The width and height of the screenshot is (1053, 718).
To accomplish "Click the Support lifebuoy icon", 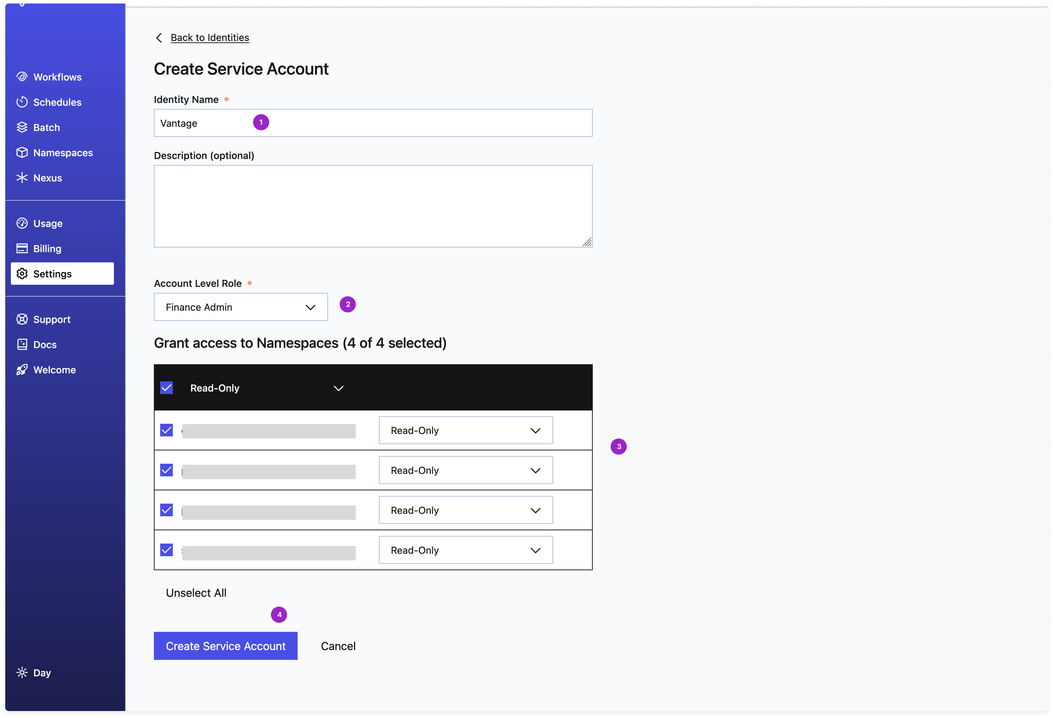I will [x=22, y=319].
